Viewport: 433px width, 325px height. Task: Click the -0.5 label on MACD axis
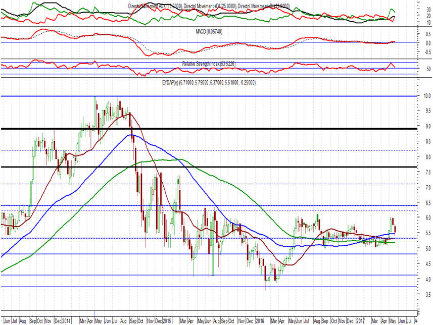[x=428, y=52]
